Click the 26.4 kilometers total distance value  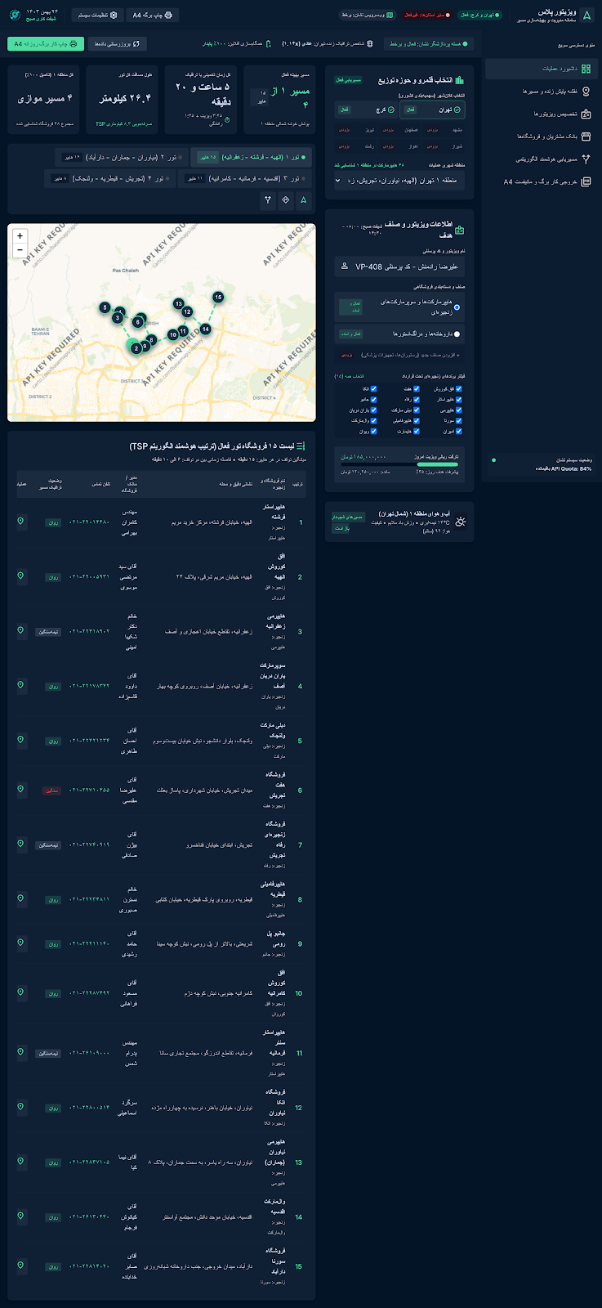click(x=126, y=98)
